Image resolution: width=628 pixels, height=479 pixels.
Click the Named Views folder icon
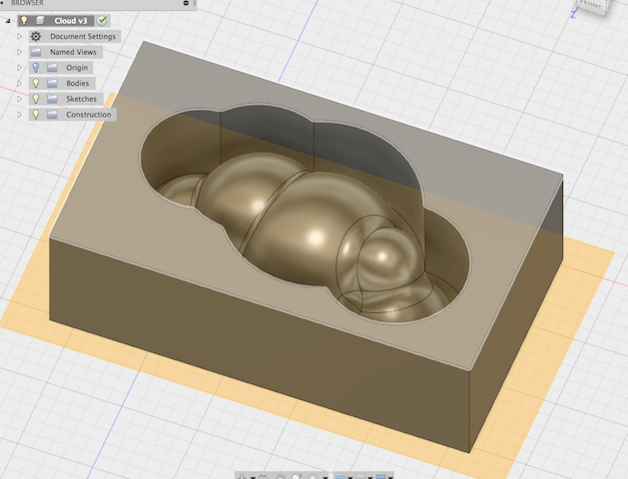(36, 52)
